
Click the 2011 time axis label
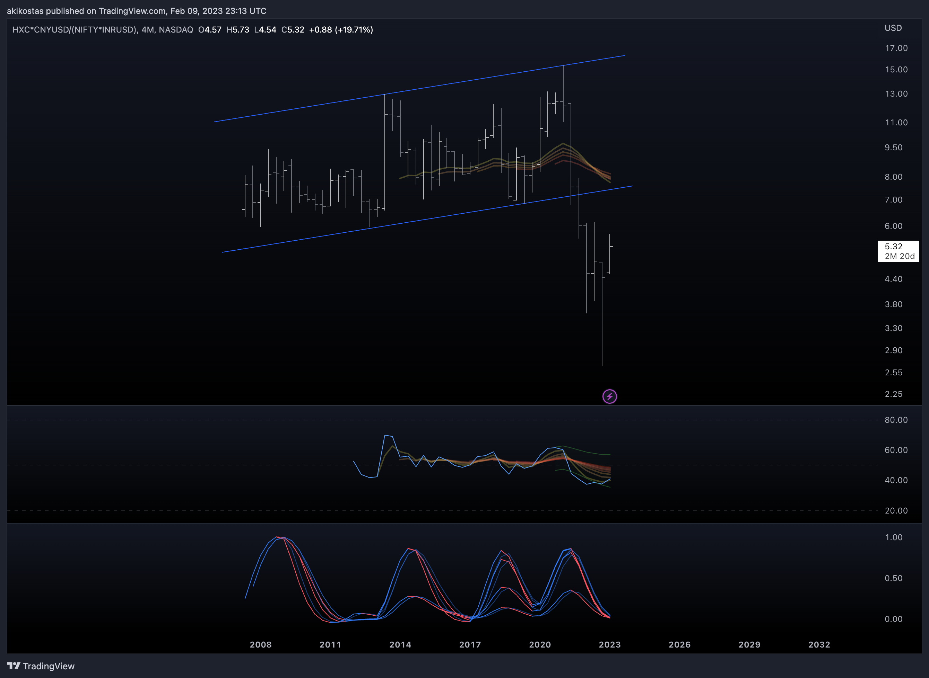330,644
